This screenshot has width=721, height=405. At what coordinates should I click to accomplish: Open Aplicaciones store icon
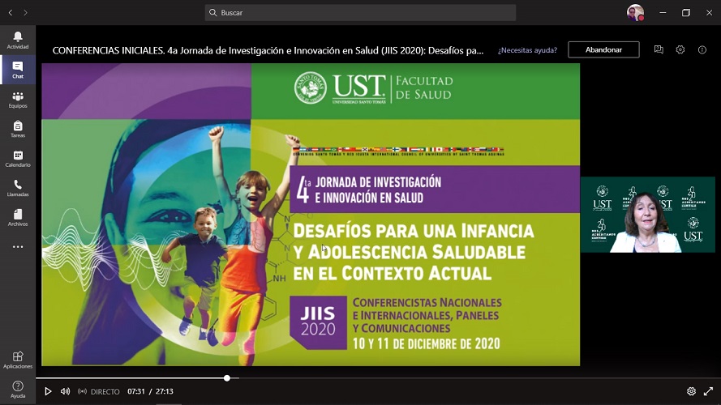18,360
